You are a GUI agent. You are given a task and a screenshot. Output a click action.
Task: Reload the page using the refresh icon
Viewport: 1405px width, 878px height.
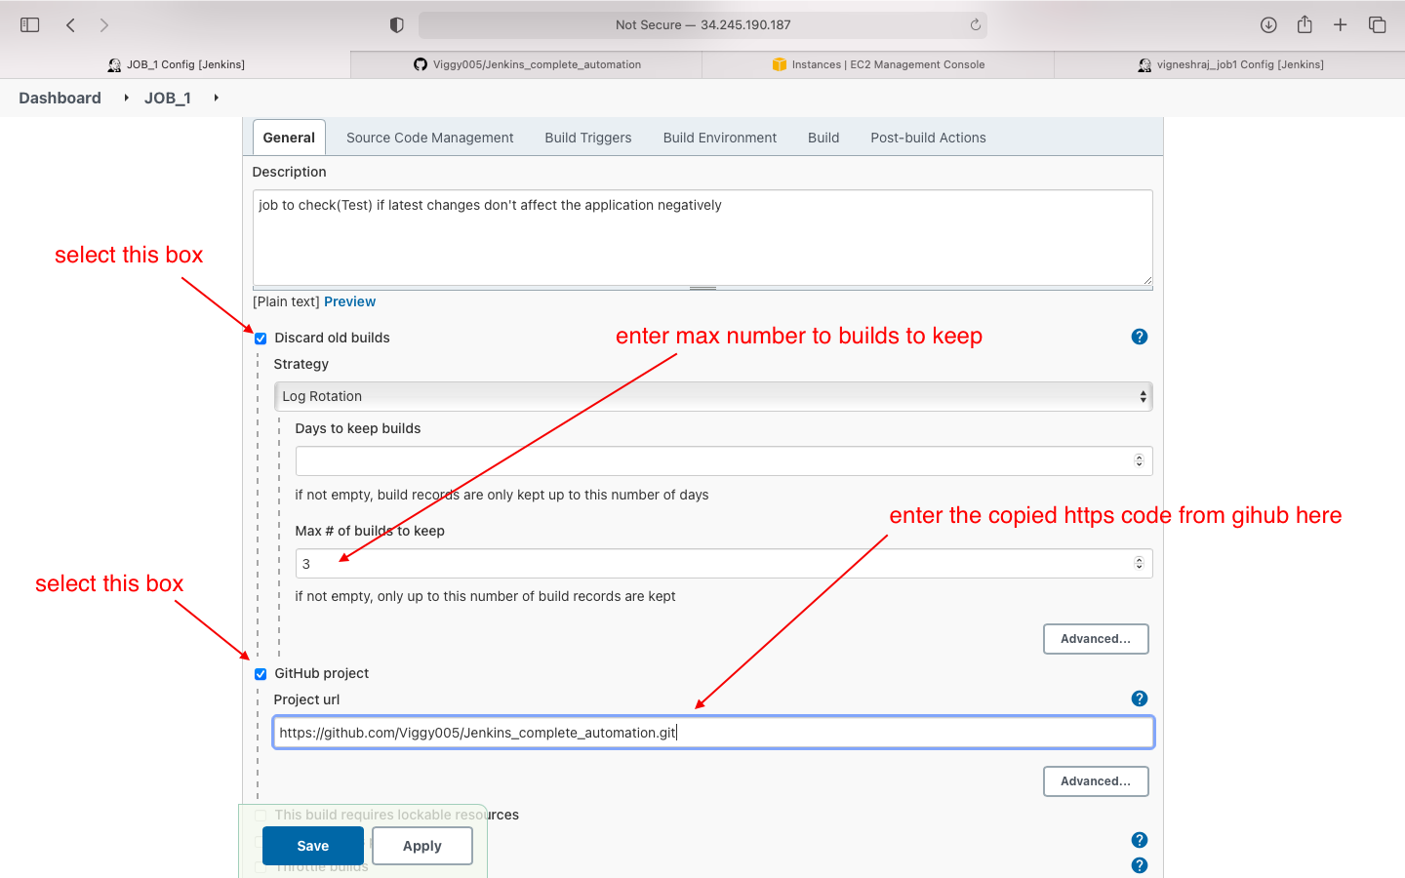pos(975,25)
